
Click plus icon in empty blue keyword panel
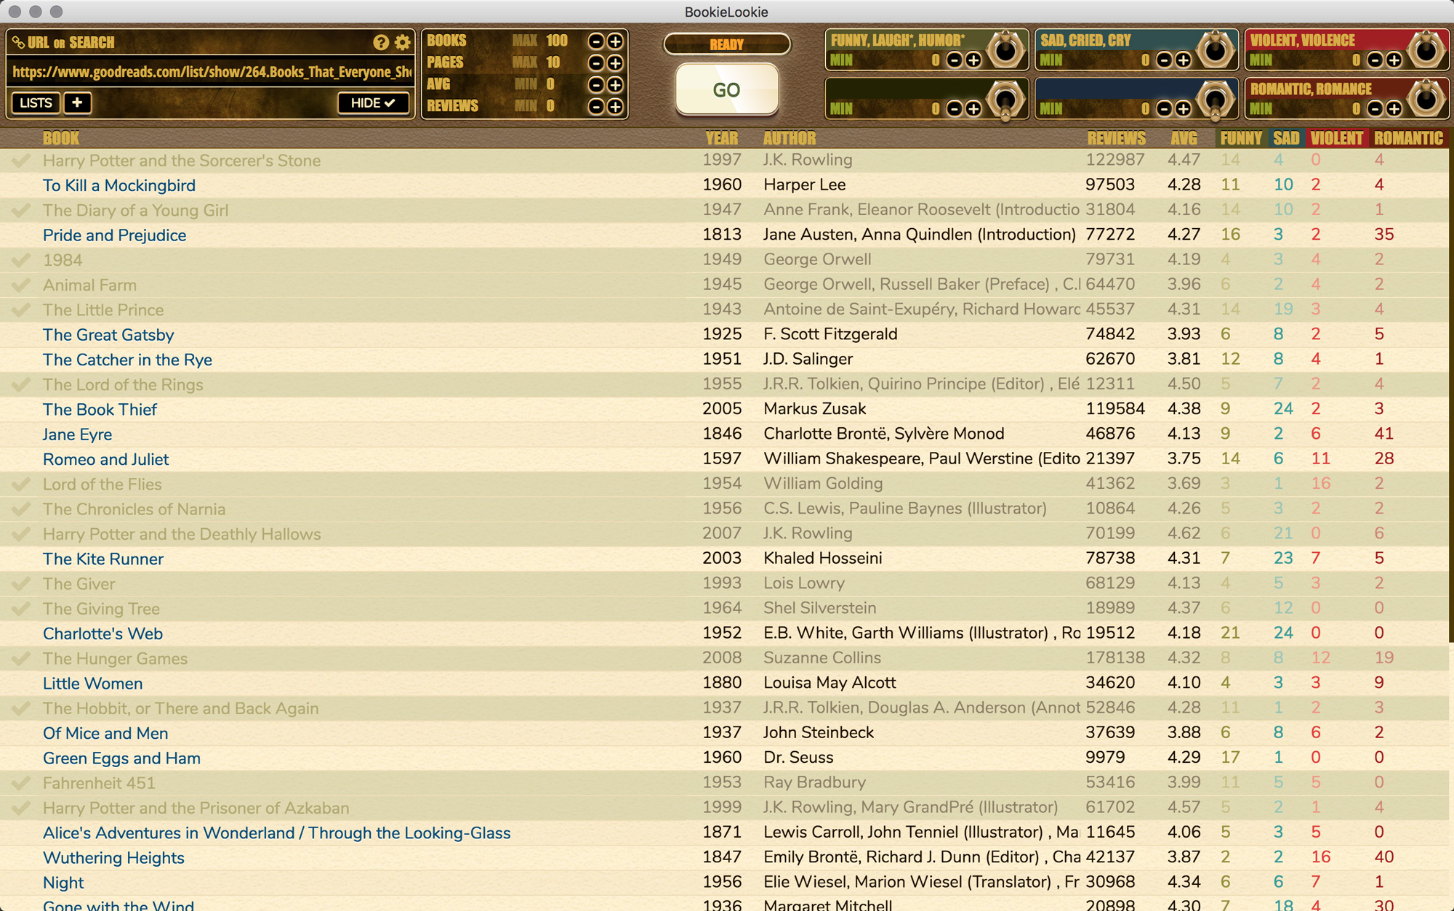point(1184,109)
